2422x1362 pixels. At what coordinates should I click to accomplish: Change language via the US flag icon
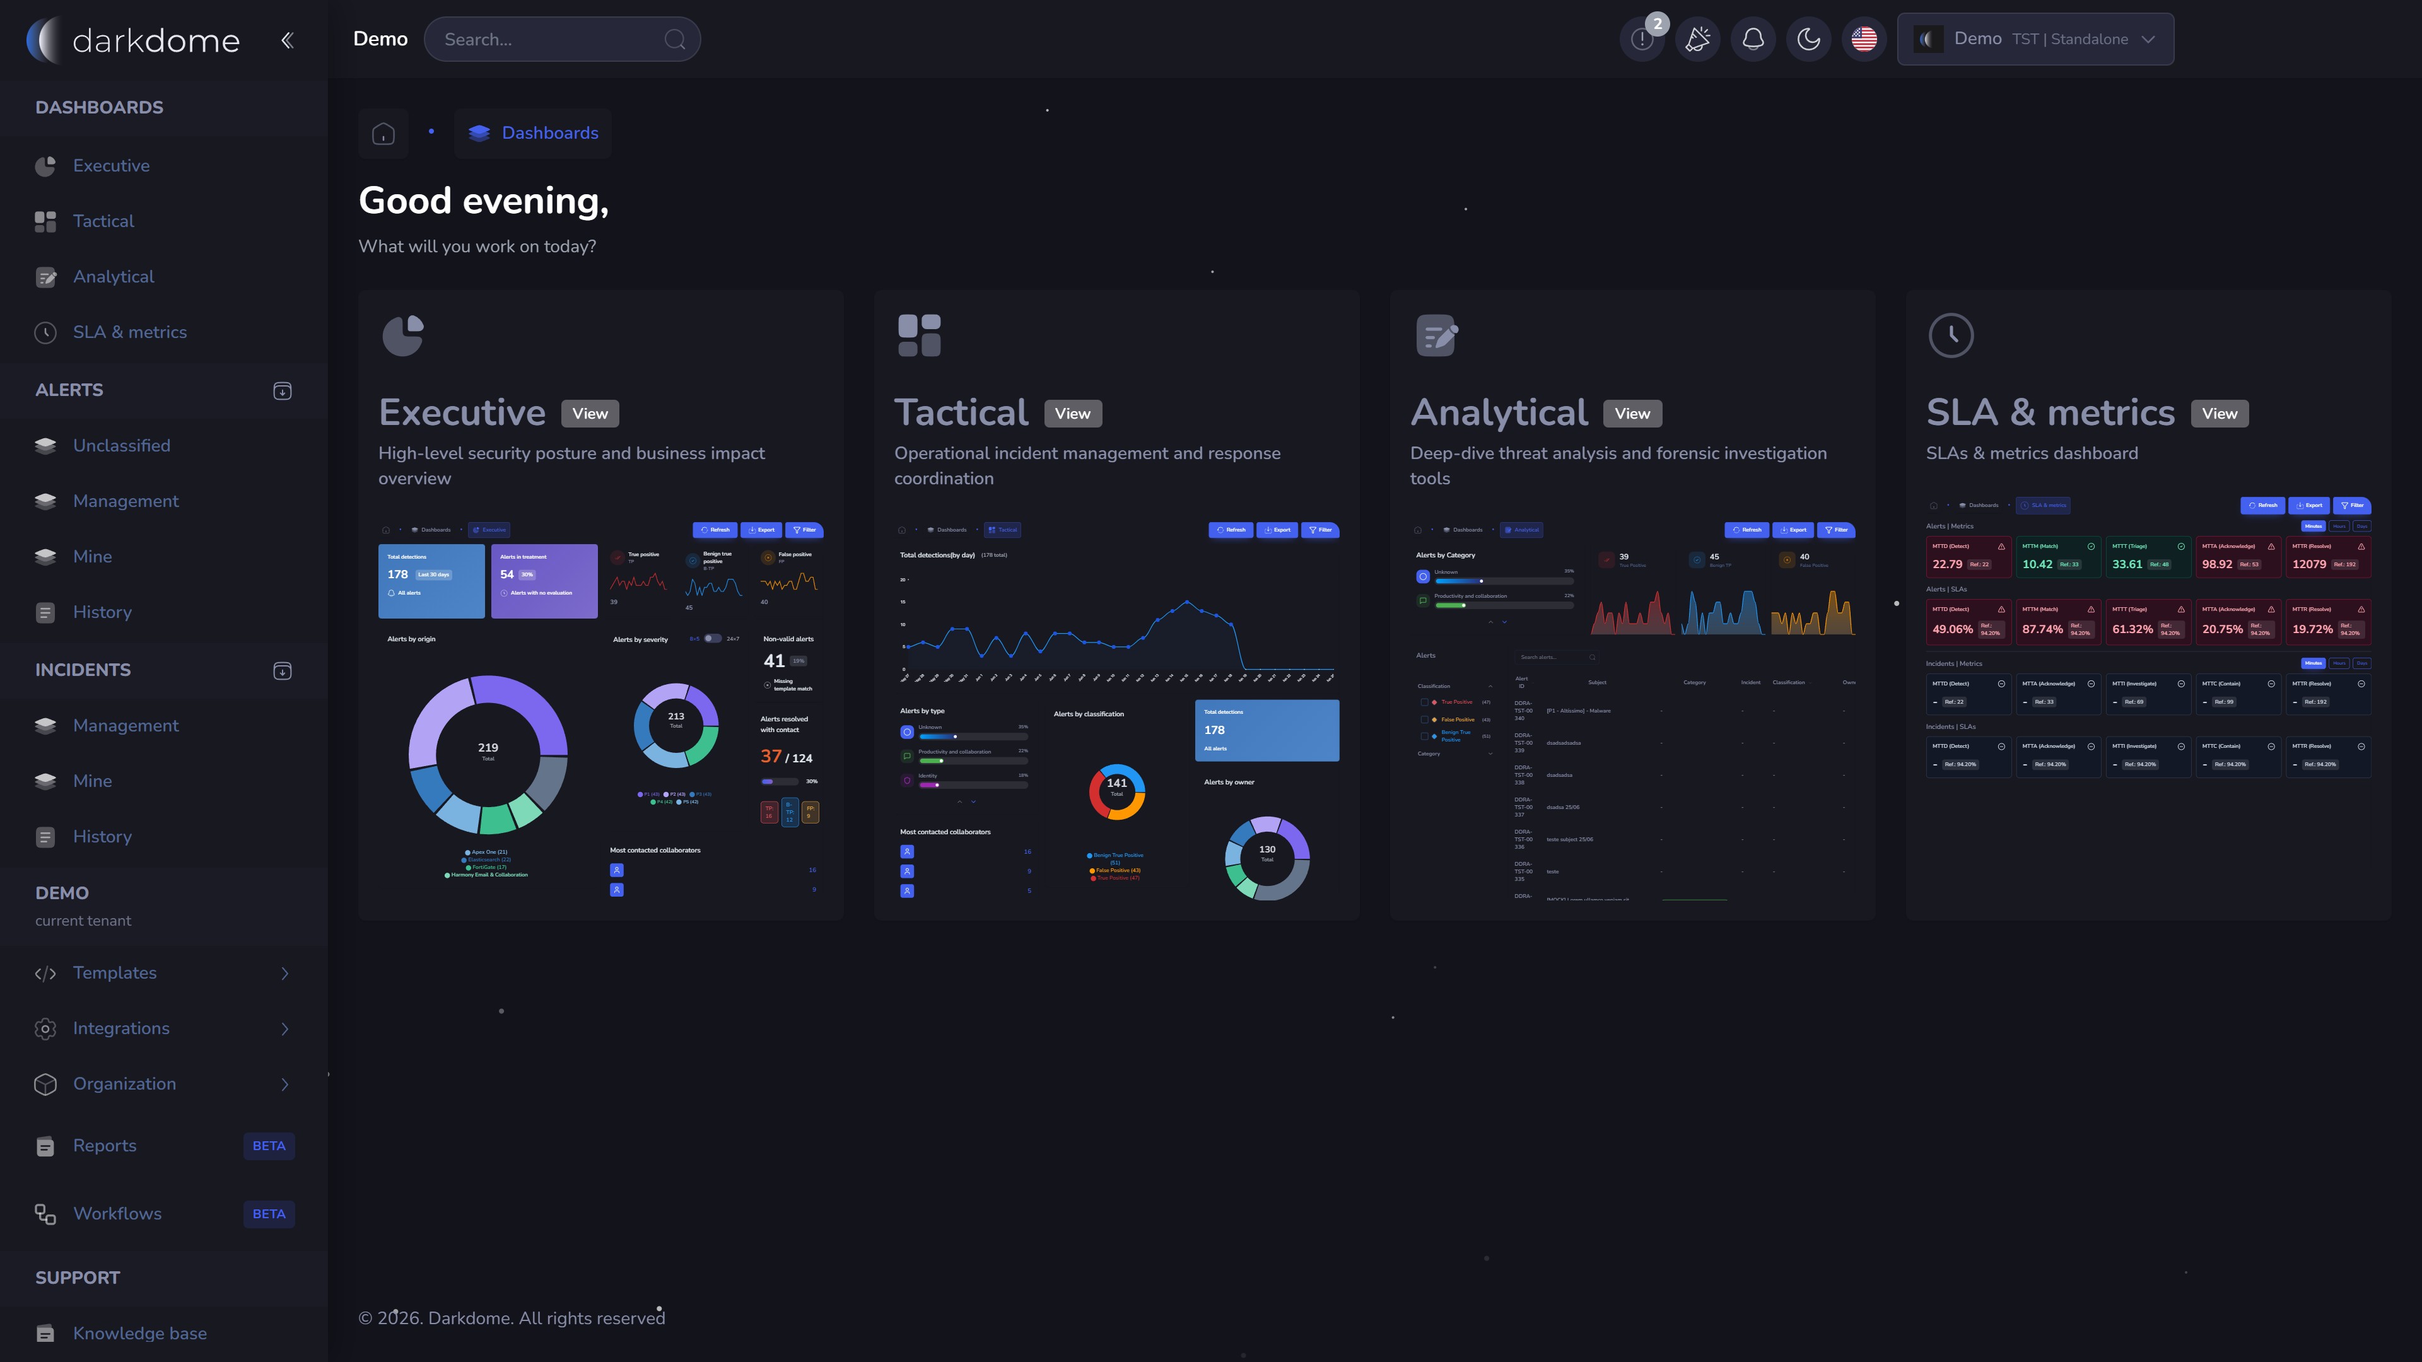tap(1864, 40)
